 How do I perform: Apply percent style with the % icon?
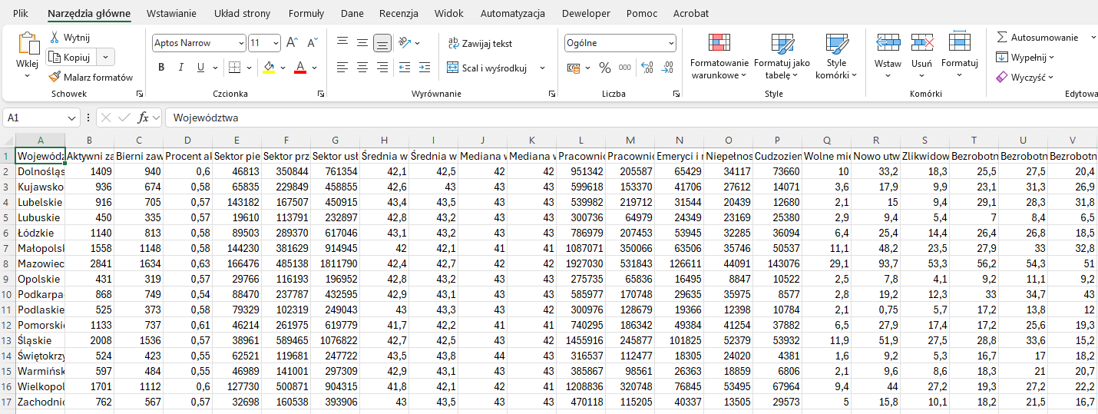tap(605, 68)
